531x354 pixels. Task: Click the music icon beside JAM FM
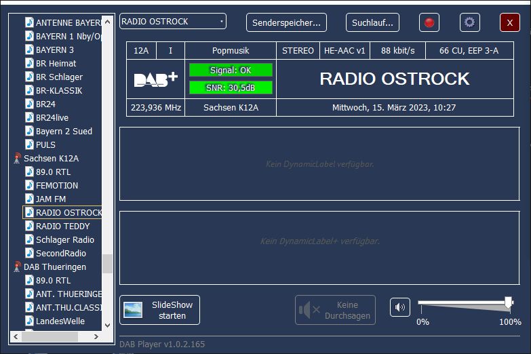(30, 199)
